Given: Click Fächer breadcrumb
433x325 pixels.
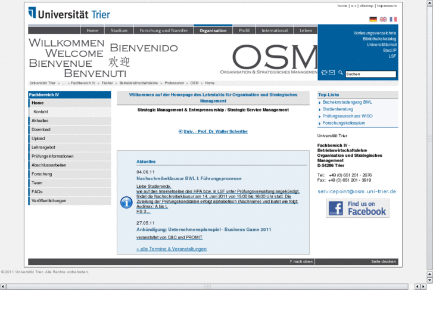Looking at the screenshot, I should [107, 83].
